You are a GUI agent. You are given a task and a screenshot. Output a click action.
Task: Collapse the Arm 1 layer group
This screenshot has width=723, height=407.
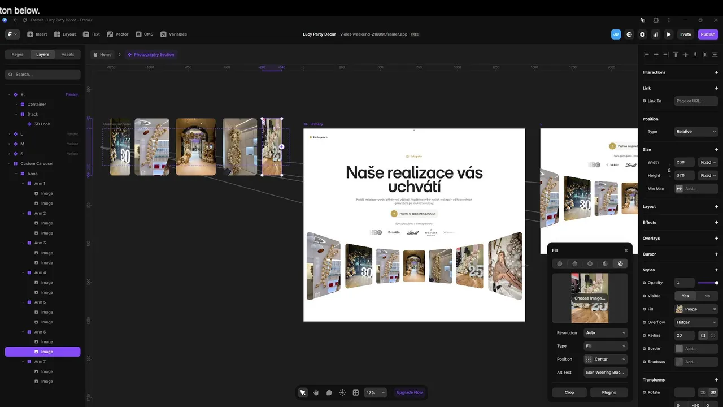(23, 184)
